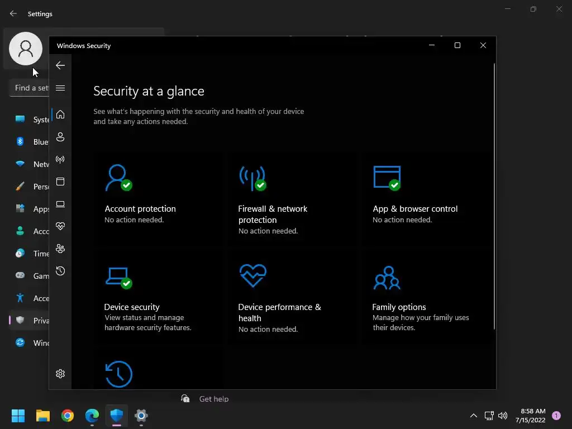
Task: Open the Windows Security hamburger navigation menu
Action: tap(60, 88)
